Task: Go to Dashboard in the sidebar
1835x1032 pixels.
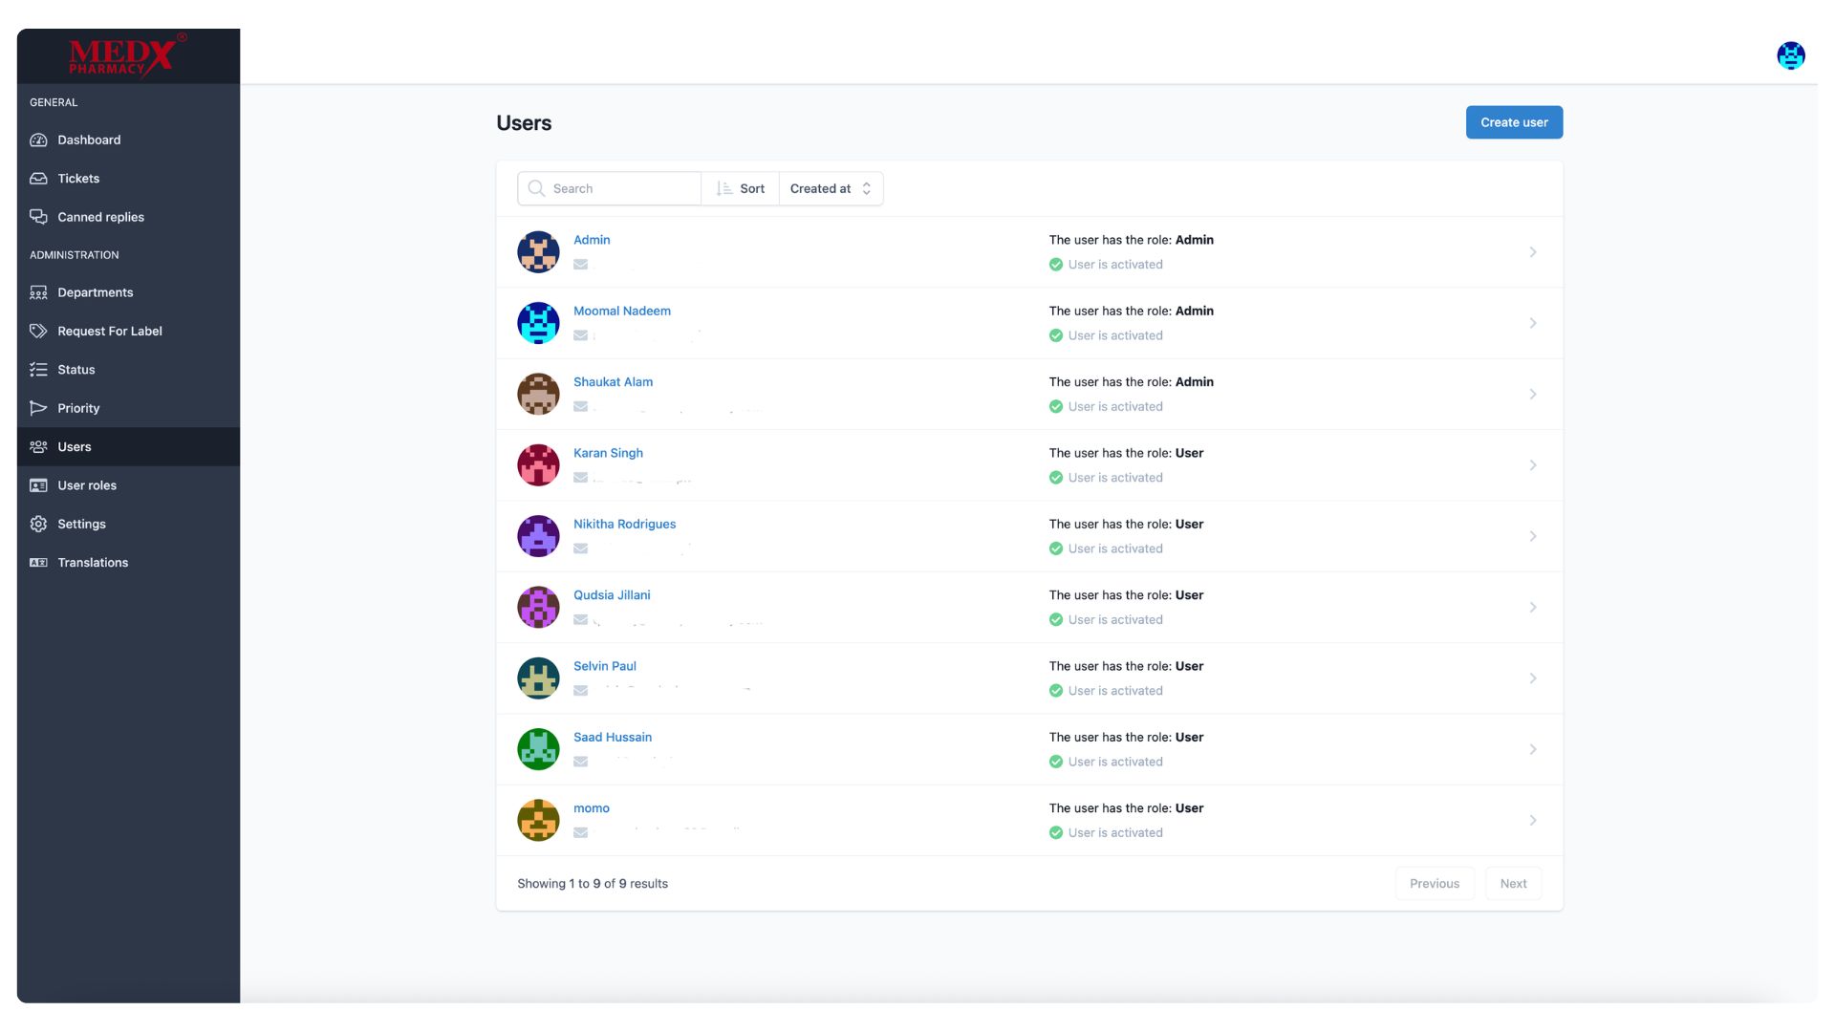Action: (128, 140)
